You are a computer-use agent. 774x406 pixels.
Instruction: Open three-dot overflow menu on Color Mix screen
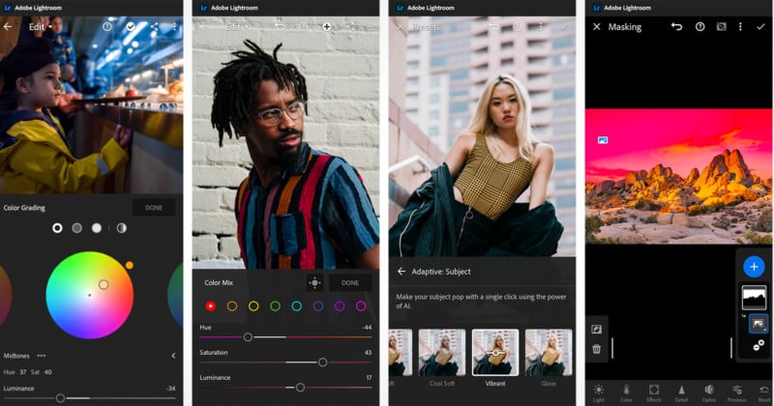point(371,27)
